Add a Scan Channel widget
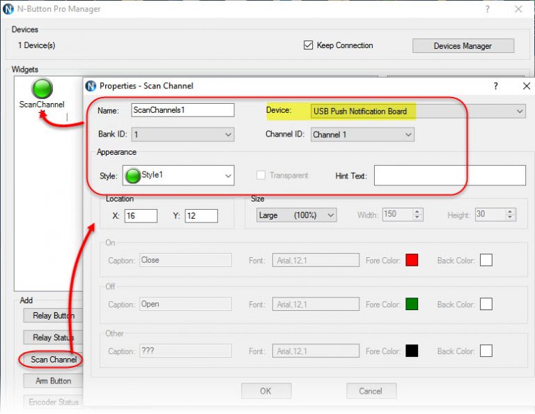The width and height of the screenshot is (535, 414). (x=53, y=360)
